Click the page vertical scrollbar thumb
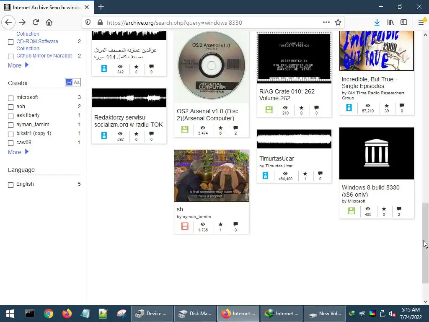This screenshot has height=322, width=429. (425, 243)
